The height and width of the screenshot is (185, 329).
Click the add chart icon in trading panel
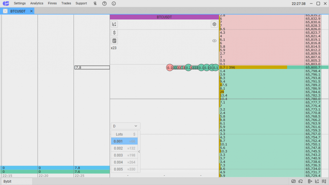point(114,24)
